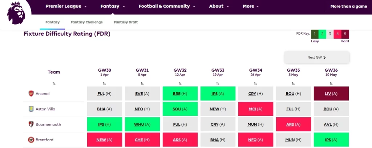Viewport: 372px width, 148px height.
Task: Click Aston Villa's BHA (A) fixture
Action: point(104,109)
